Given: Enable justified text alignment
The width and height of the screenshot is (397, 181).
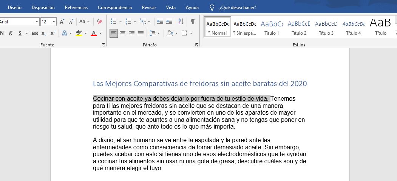Looking at the screenshot, I should pos(141,33).
